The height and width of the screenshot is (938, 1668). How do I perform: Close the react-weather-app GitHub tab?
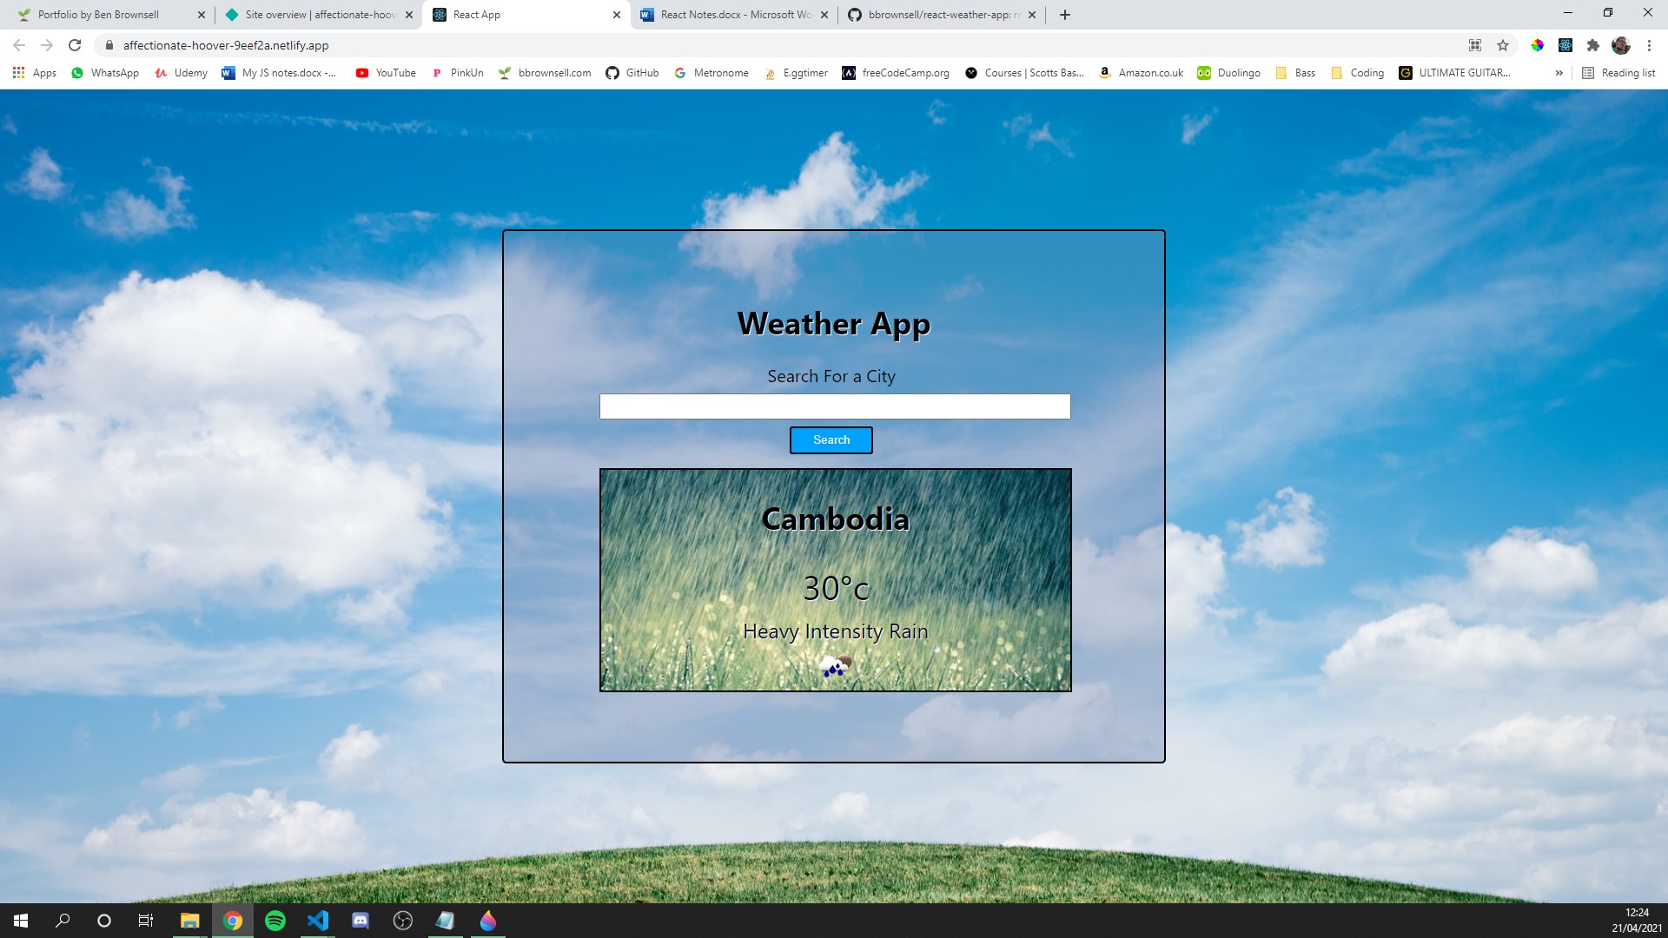click(x=1032, y=15)
